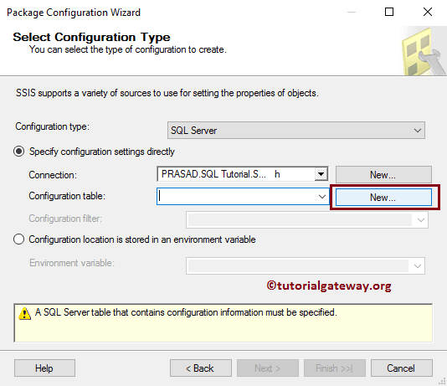Click New button next to Configuration table

(x=383, y=198)
